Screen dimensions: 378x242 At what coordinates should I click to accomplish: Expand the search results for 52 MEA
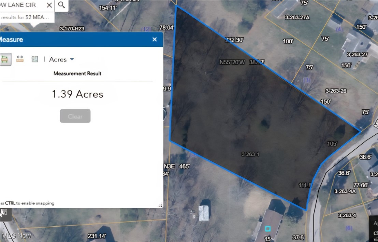(25, 17)
